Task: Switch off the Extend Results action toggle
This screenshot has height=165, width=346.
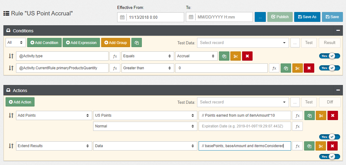Action: point(329,156)
